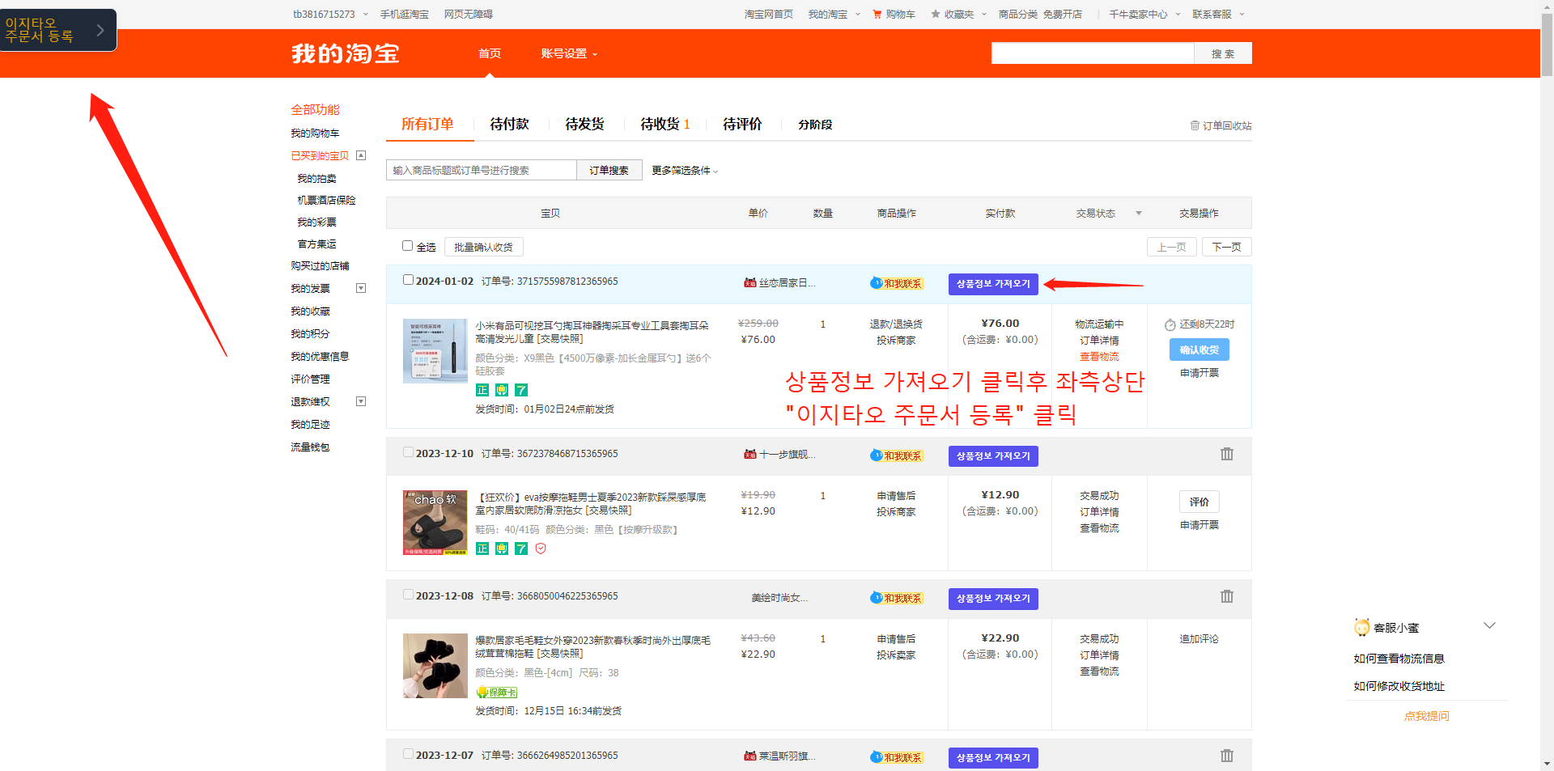Tick the checkbox for order 2023-12-07

click(408, 754)
